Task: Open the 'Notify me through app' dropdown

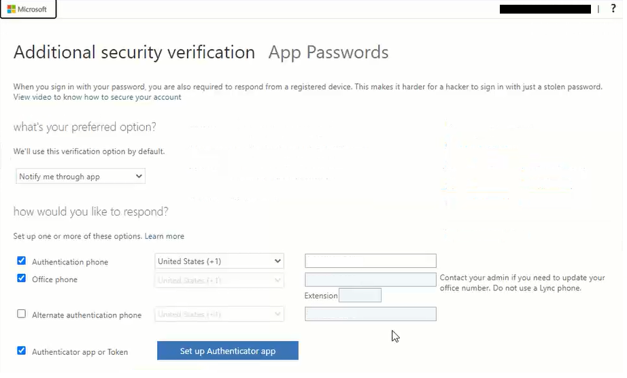Action: coord(80,177)
